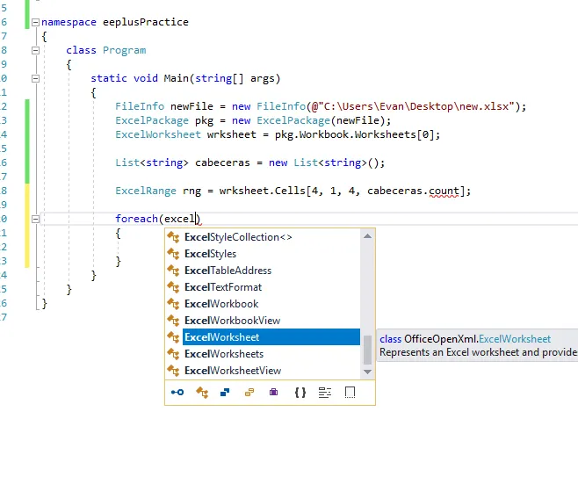The image size is (578, 484).
Task: Click the IntelliSense scrollbar thumb
Action: point(367,350)
